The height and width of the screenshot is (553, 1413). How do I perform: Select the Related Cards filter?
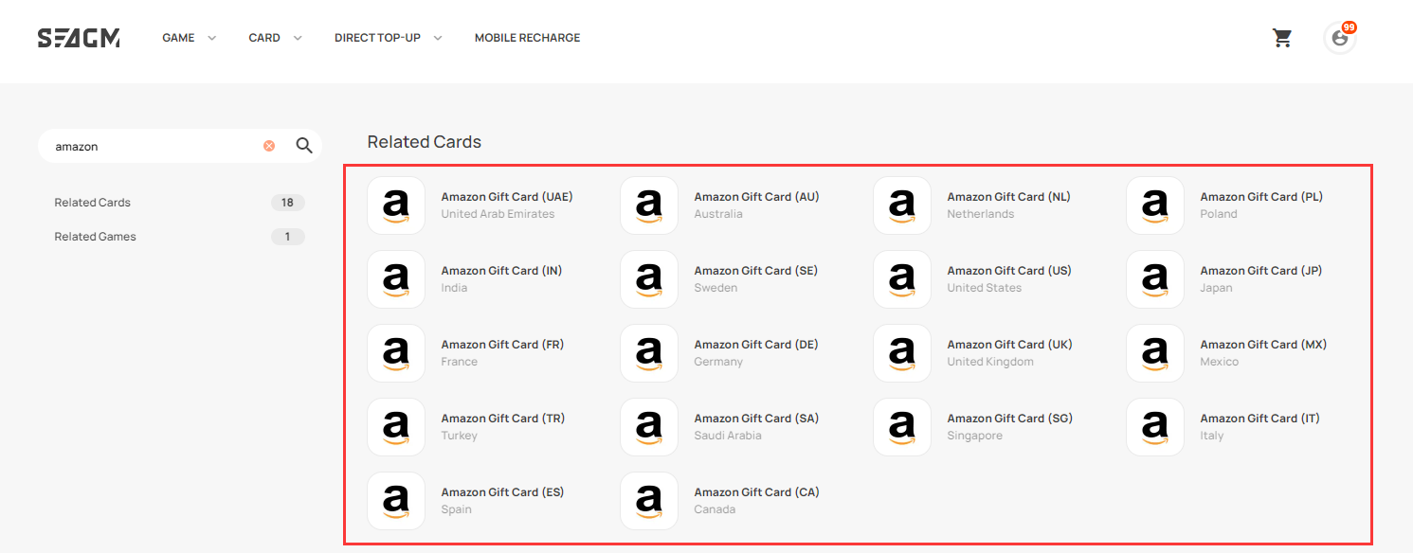click(180, 203)
